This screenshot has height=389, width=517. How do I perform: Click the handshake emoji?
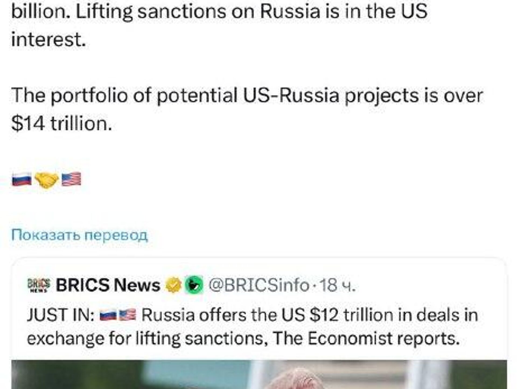coord(47,180)
